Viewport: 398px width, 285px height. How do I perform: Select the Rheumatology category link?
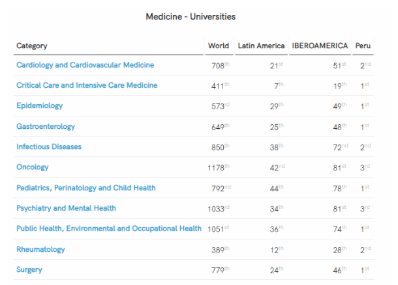tap(40, 249)
